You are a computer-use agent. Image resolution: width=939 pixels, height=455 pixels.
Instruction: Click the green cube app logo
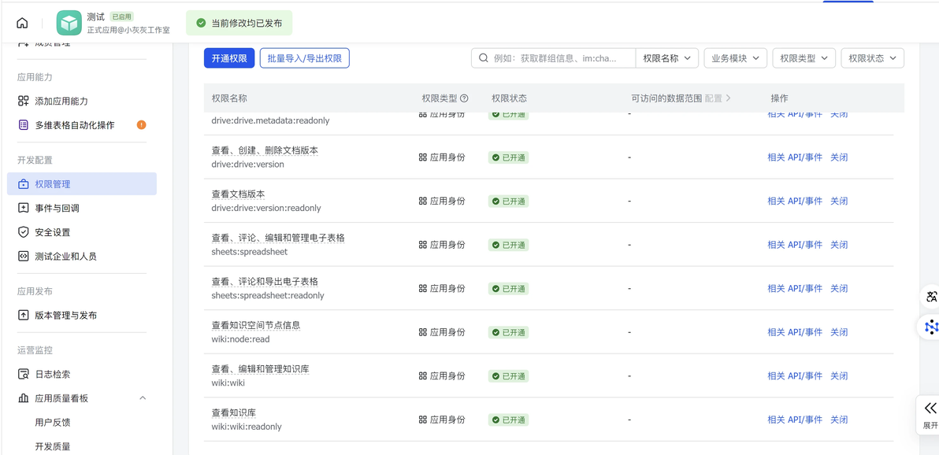pyautogui.click(x=69, y=24)
